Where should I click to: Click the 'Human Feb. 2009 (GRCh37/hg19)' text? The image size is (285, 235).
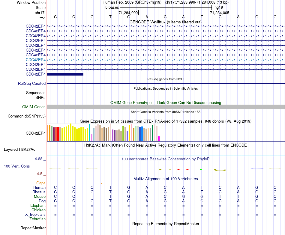click(132, 2)
